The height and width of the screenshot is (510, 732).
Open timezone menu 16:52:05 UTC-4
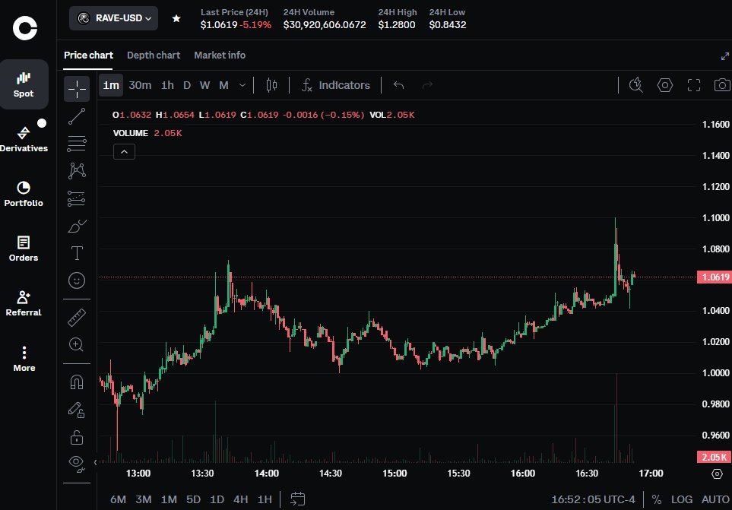[593, 499]
